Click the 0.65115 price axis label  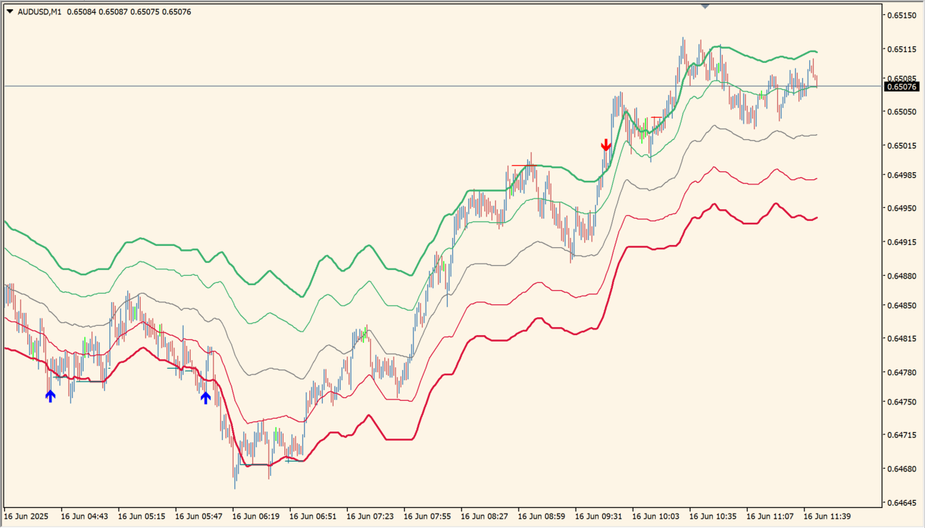pos(903,49)
